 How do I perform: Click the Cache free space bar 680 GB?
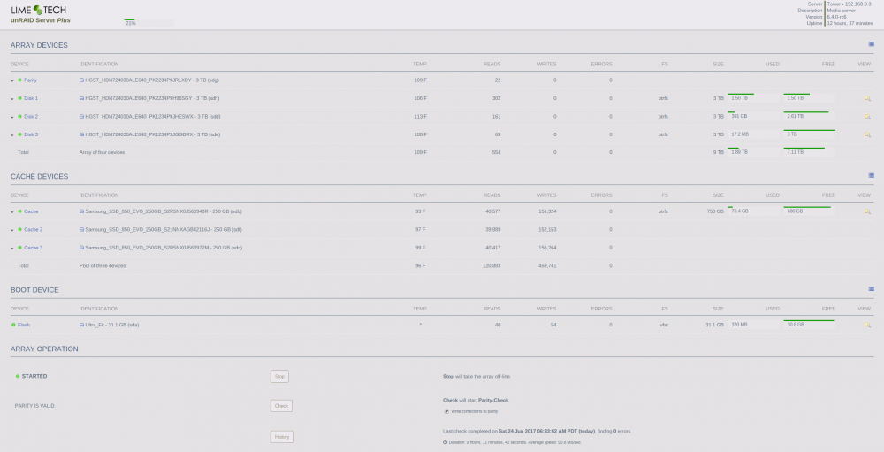(x=809, y=211)
